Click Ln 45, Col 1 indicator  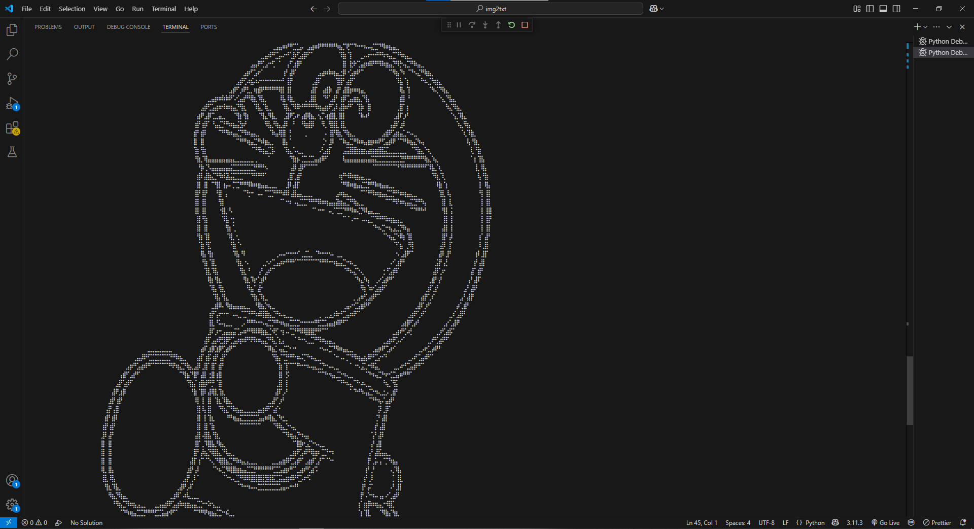click(x=702, y=522)
